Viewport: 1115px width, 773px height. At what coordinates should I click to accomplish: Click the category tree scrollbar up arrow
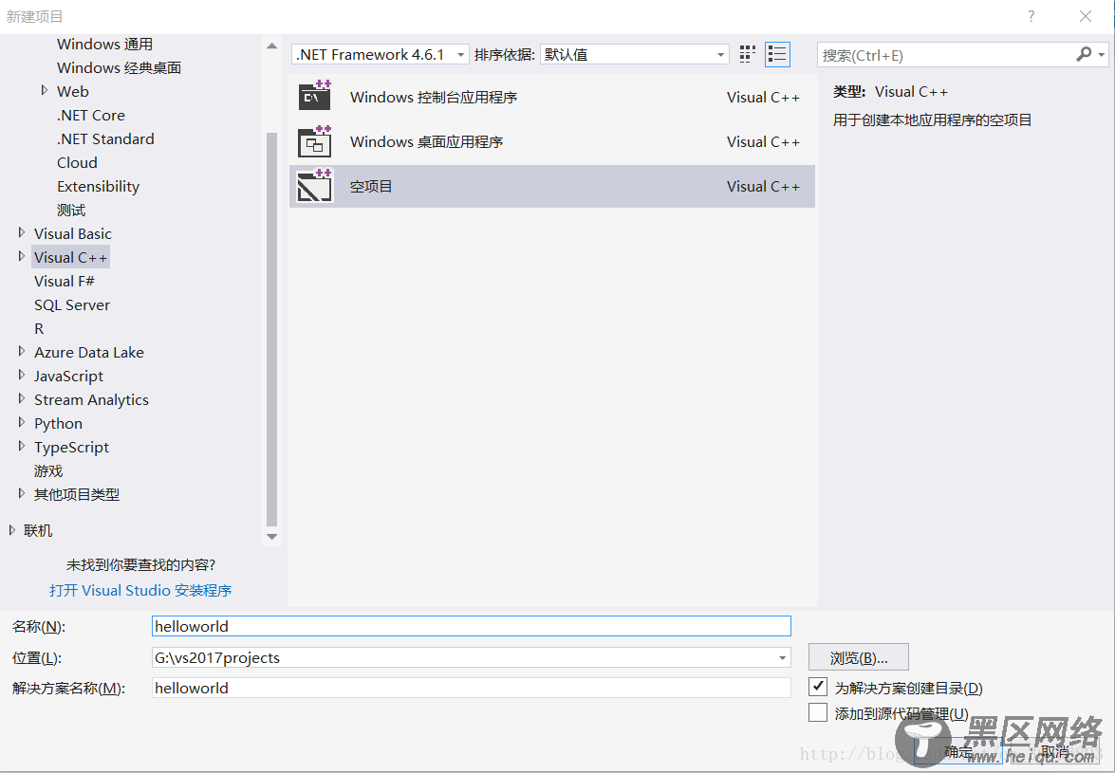coord(271,46)
